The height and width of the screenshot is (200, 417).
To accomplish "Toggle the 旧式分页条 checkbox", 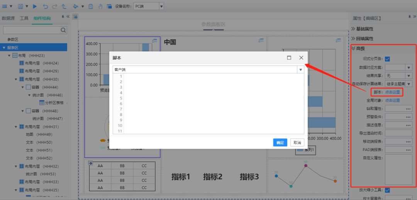I will click(387, 59).
